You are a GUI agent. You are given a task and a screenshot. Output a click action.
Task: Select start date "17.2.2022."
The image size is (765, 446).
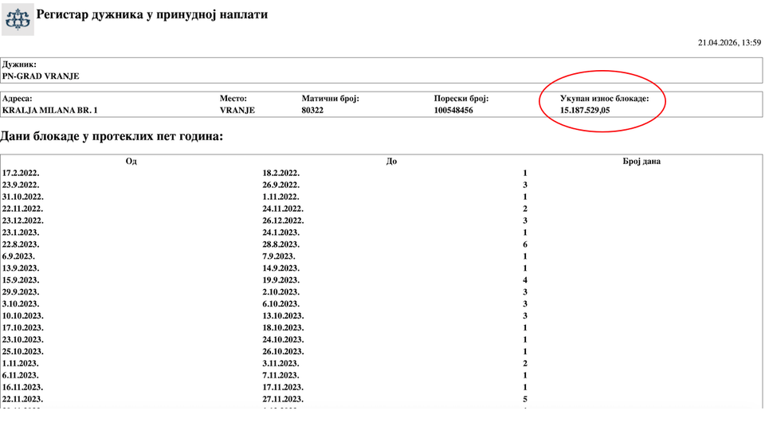click(x=21, y=173)
